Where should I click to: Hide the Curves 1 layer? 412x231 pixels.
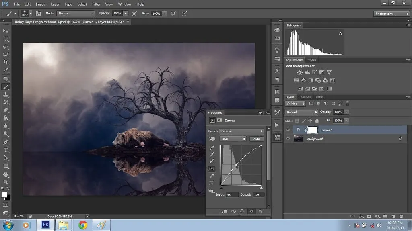[288, 130]
